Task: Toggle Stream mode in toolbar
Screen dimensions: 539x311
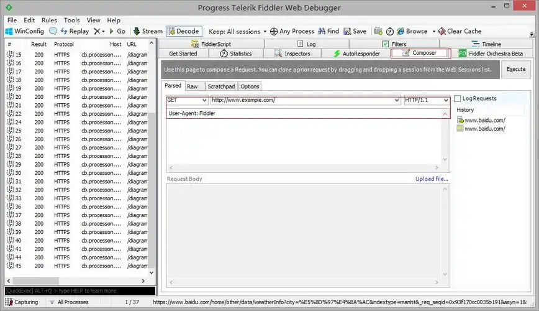Action: [x=148, y=31]
